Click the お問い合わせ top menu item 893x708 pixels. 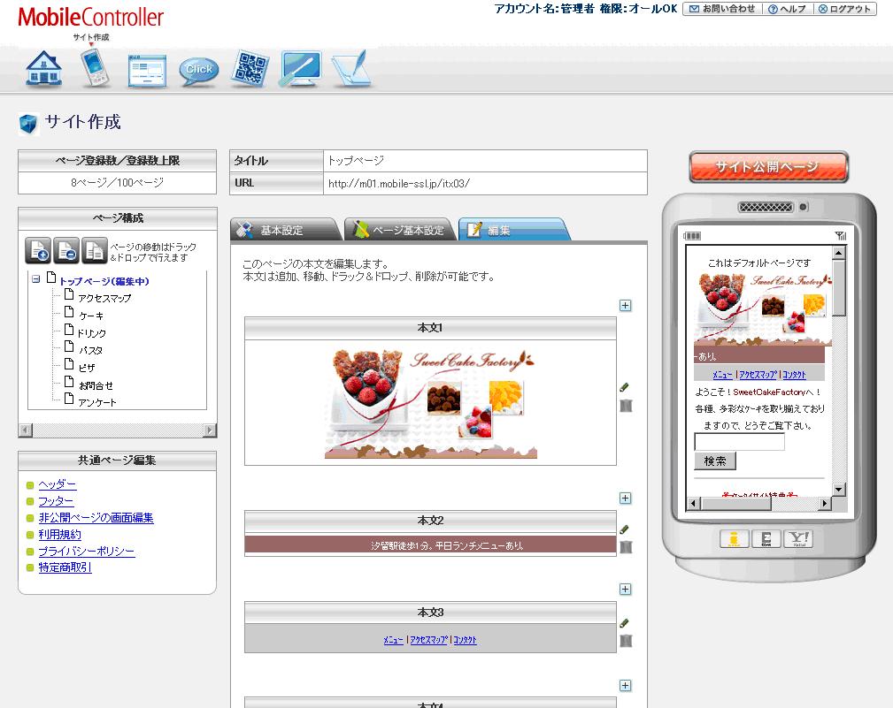722,9
